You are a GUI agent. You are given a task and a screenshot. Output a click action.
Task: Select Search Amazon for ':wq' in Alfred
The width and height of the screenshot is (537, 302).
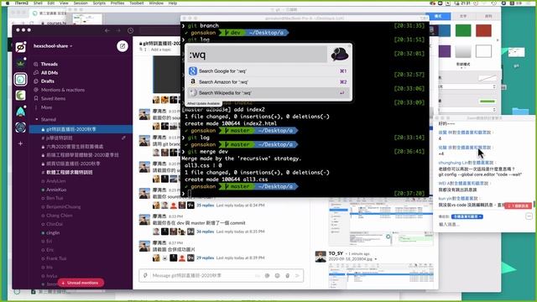tap(268, 82)
